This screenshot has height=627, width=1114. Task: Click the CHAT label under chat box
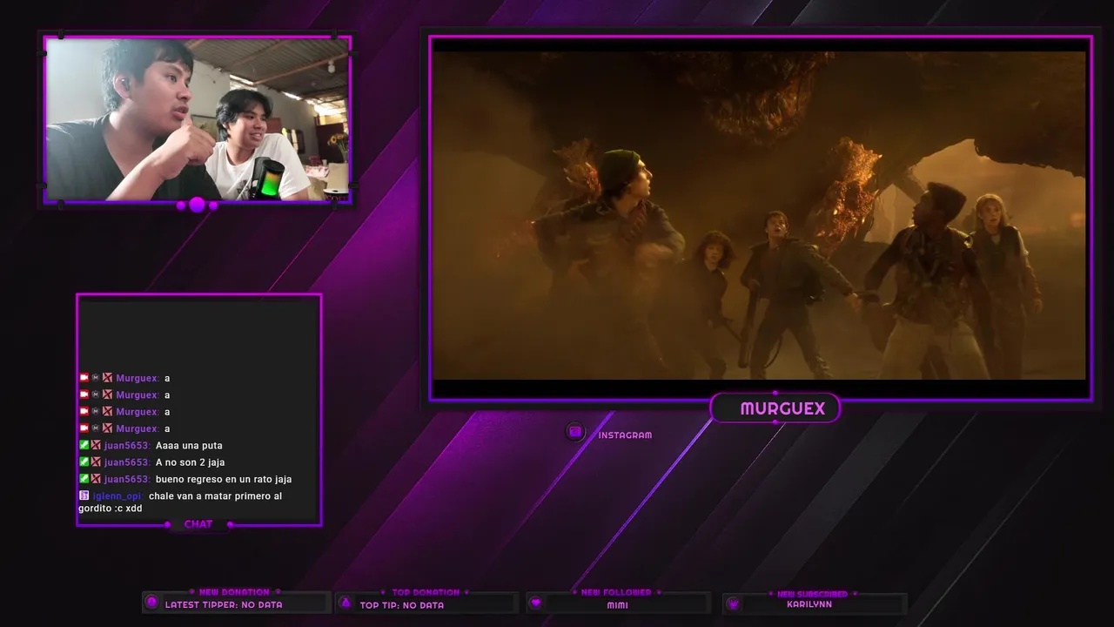tap(198, 524)
